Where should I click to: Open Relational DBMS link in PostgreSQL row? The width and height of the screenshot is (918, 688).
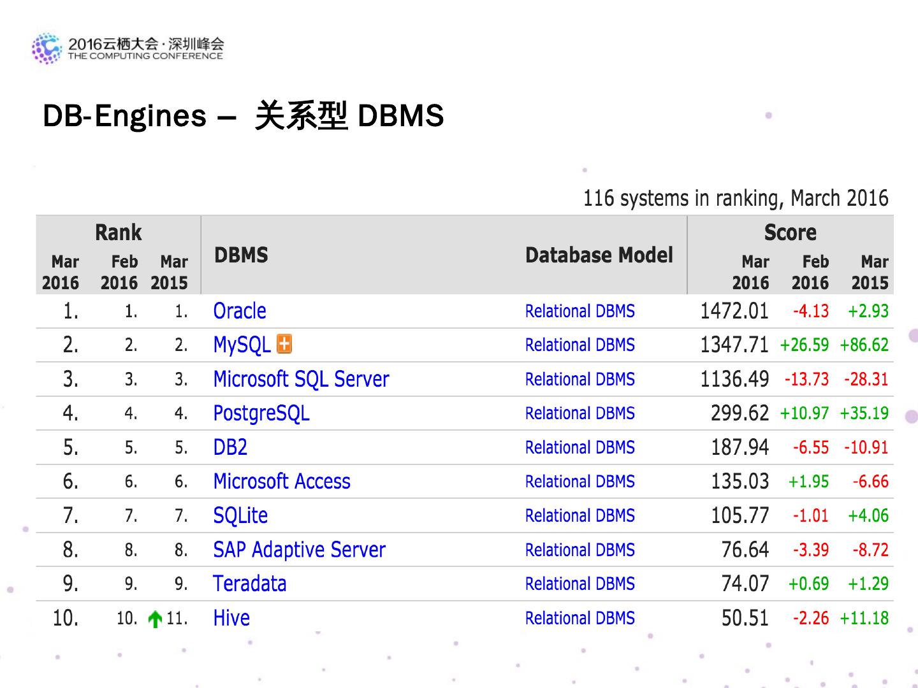click(x=580, y=413)
